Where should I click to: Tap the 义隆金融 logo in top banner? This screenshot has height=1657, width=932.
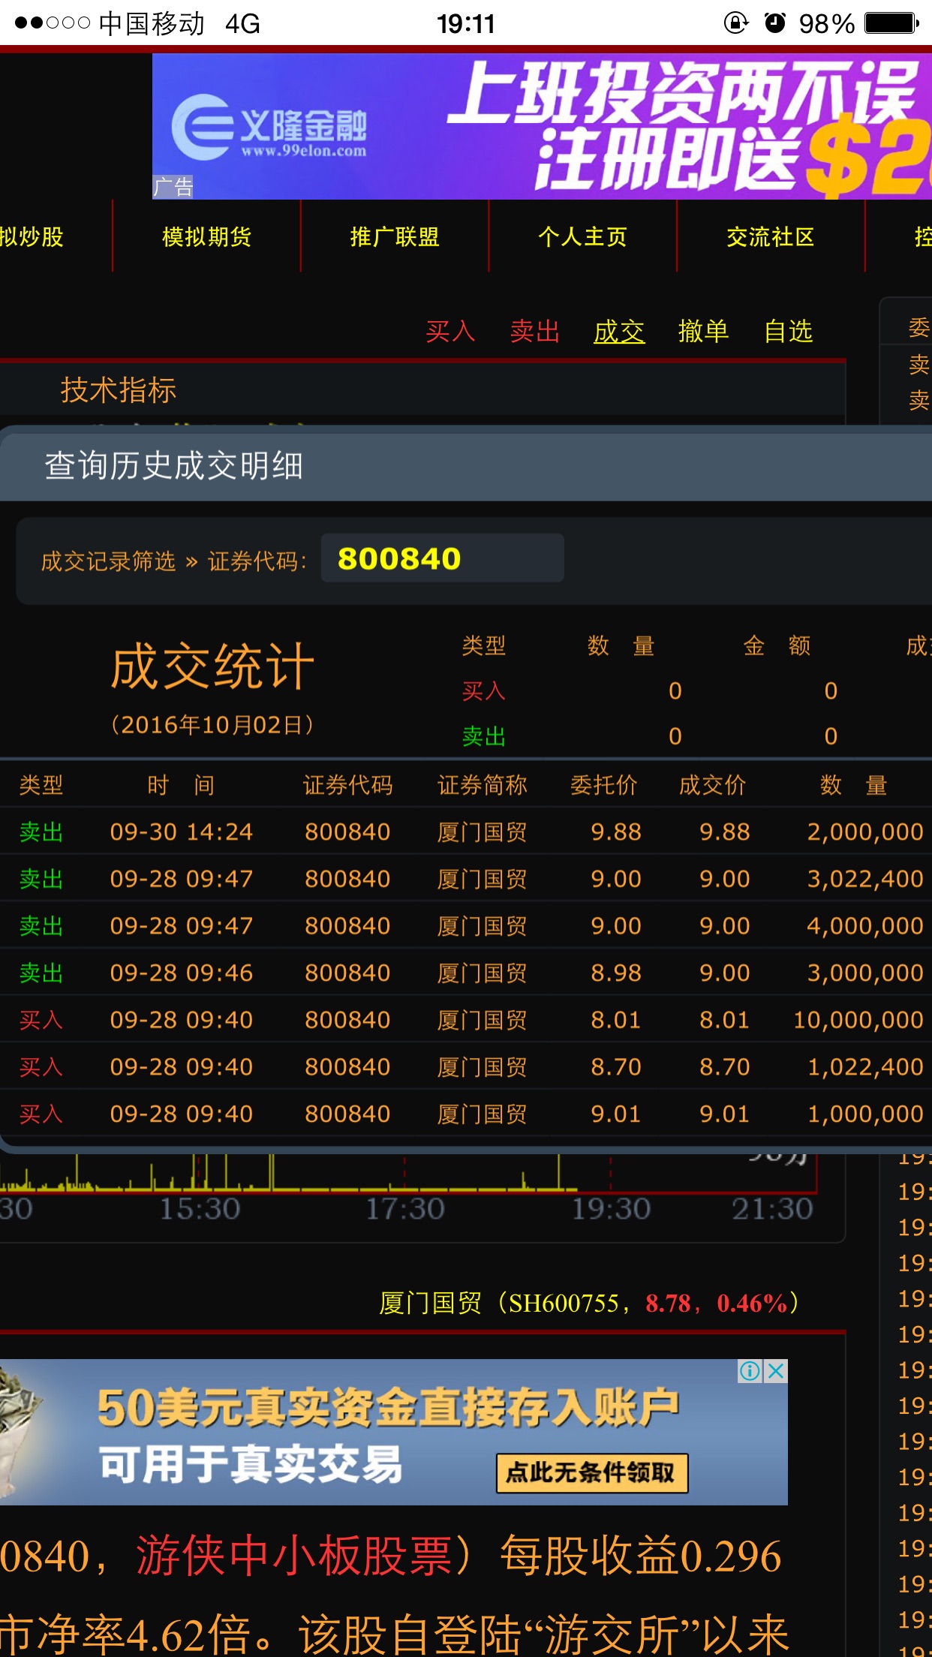pos(268,128)
